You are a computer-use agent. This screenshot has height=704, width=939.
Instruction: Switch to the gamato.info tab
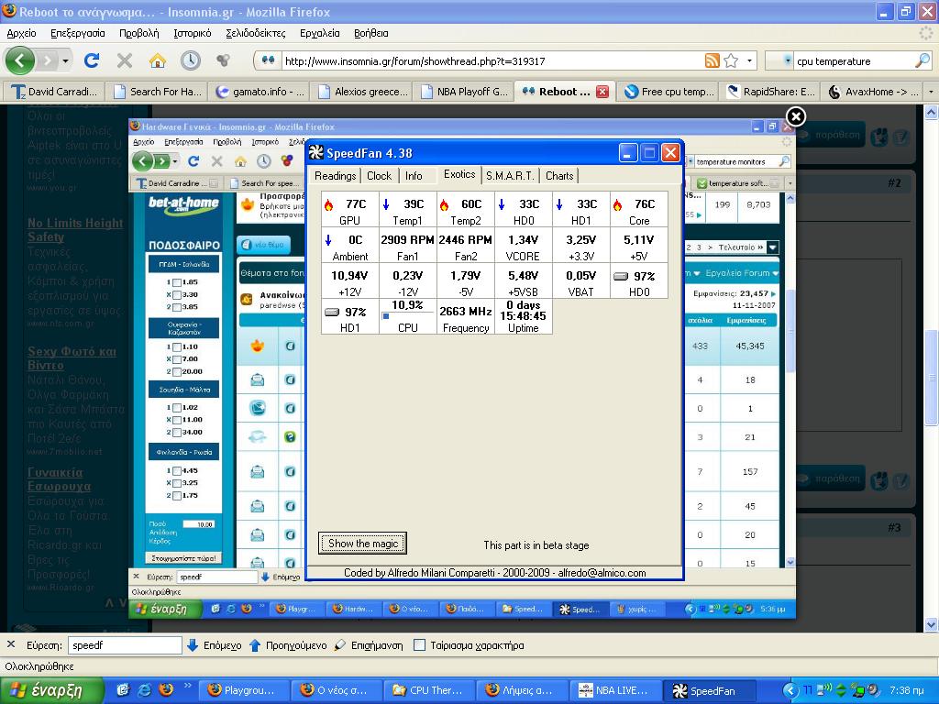260,92
